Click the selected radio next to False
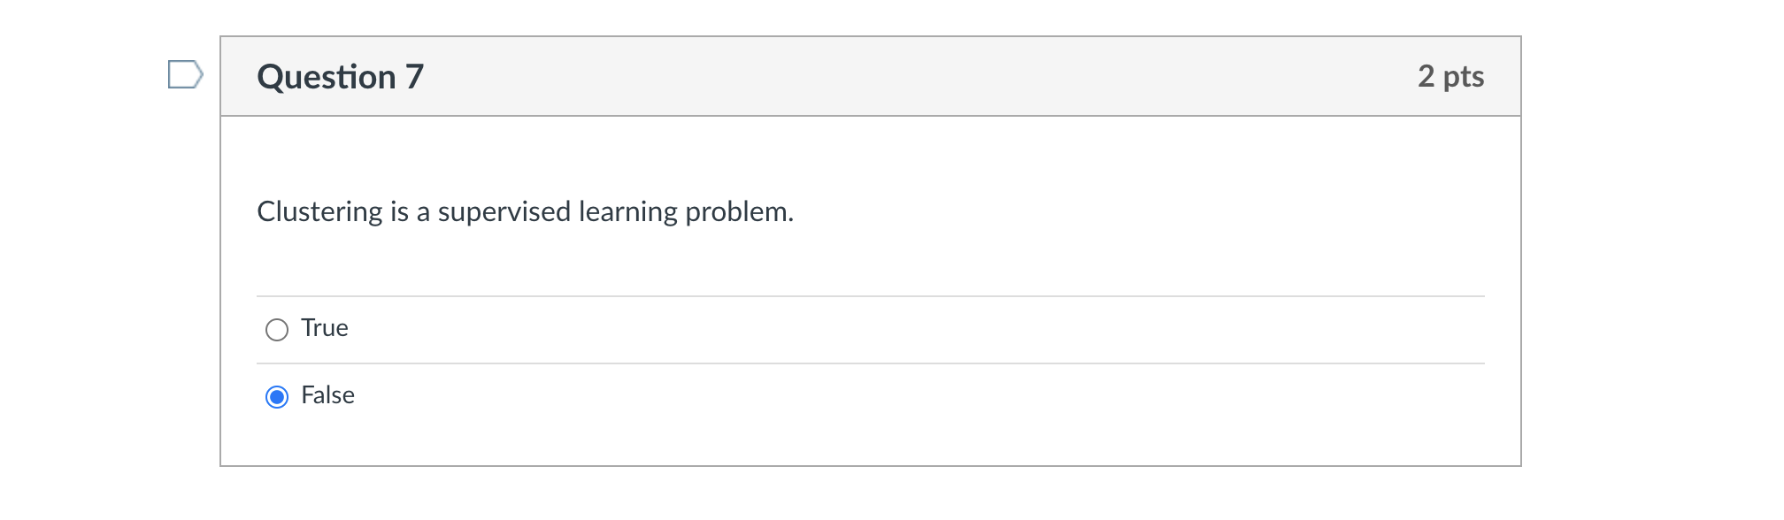Viewport: 1784px width, 520px height. [x=277, y=396]
